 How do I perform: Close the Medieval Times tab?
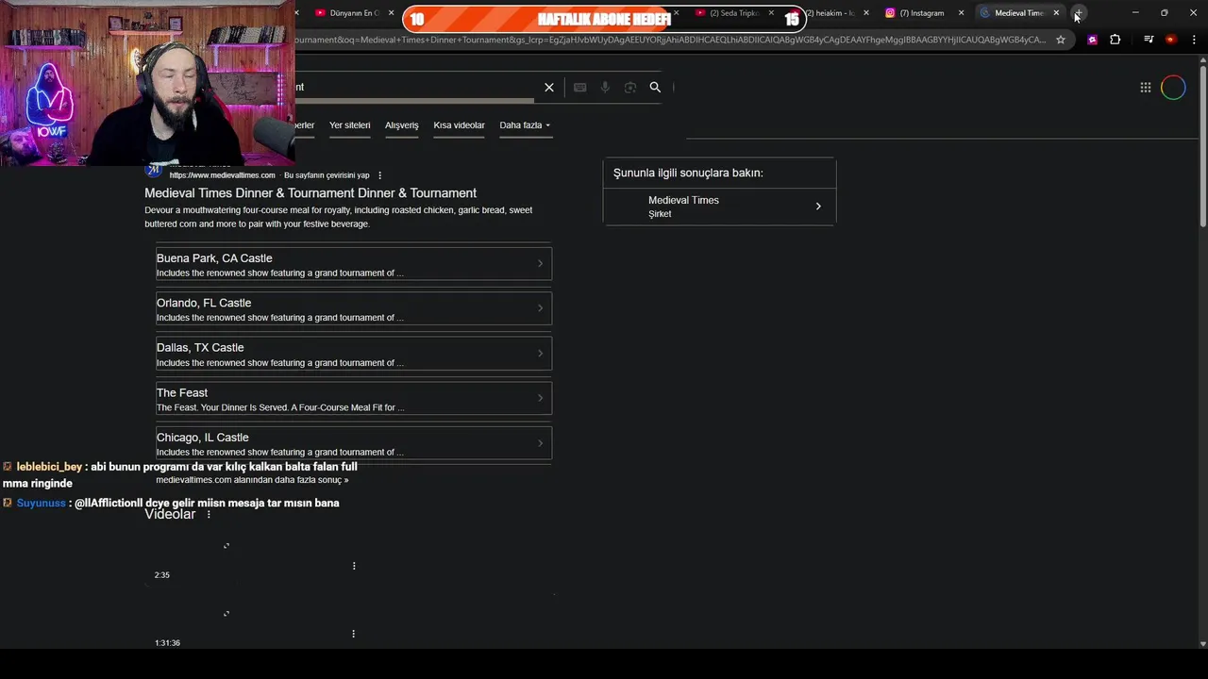point(1056,13)
